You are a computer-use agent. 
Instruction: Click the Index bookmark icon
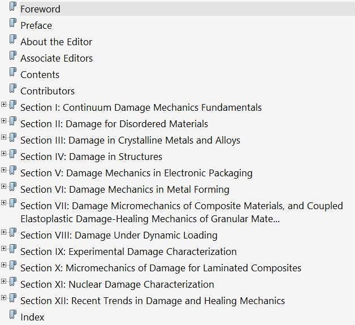tap(13, 315)
